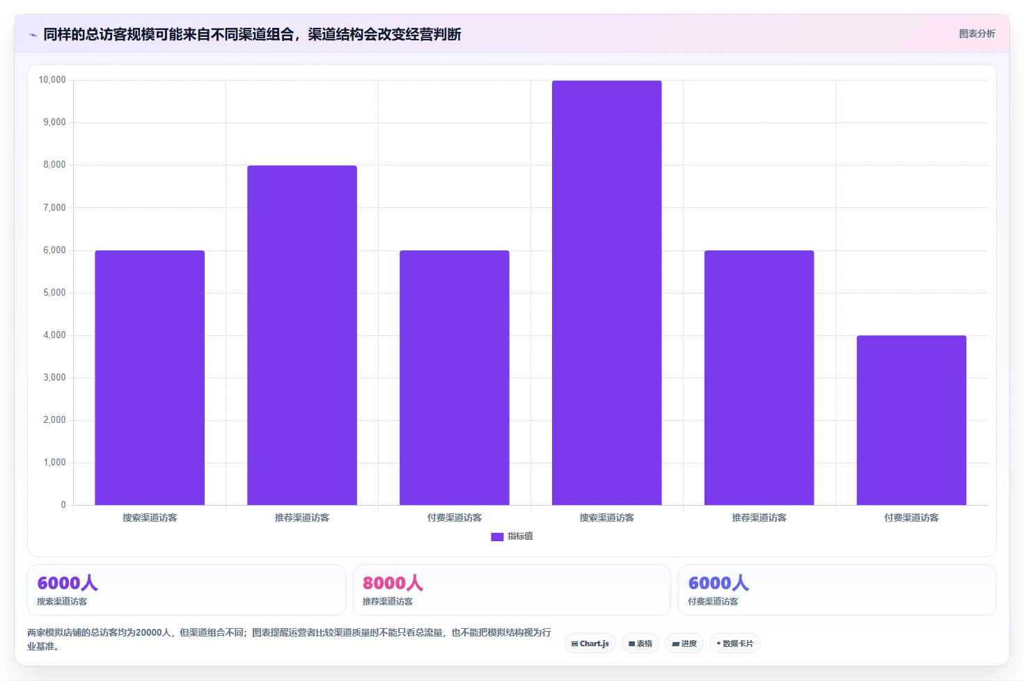Viewport: 1024px width, 681px height.
Task: Click the 搜索渠道访客 bar with value 10,000
Action: click(607, 293)
